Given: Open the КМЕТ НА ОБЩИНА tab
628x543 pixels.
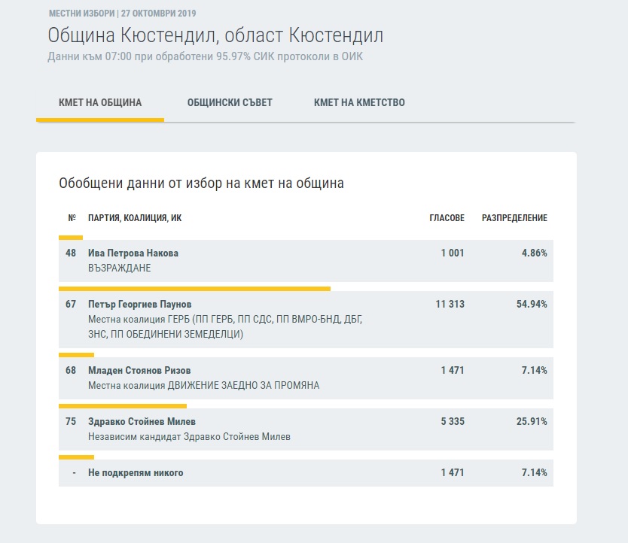Looking at the screenshot, I should click(x=100, y=103).
